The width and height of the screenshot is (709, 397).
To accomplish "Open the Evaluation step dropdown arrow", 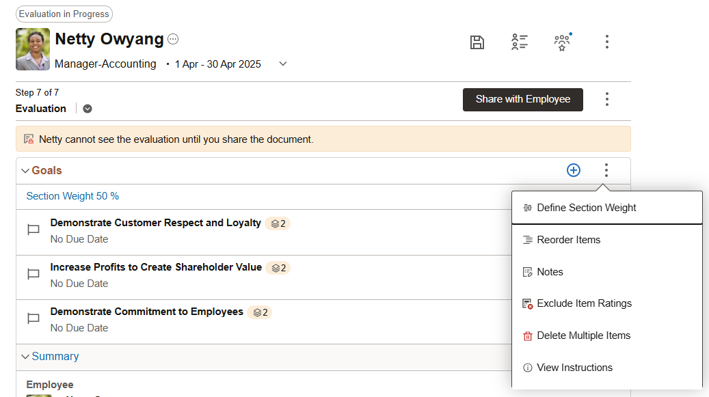I will (88, 109).
